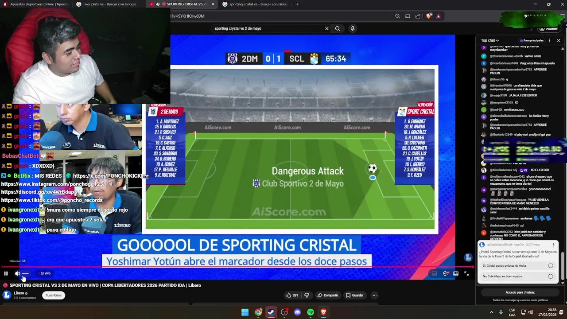Like the video with 261 likes
Image resolution: width=567 pixels, height=319 pixels.
coord(292,295)
